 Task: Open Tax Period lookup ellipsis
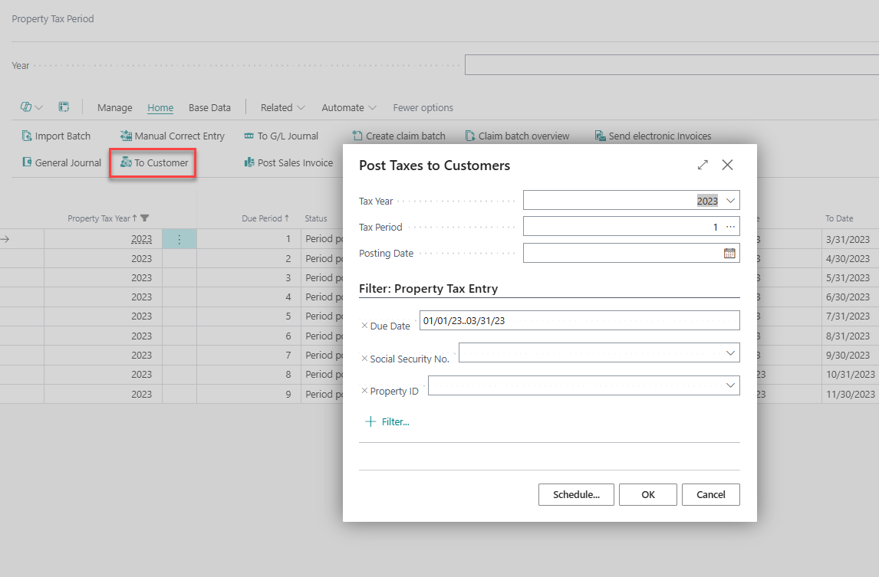pyautogui.click(x=730, y=227)
